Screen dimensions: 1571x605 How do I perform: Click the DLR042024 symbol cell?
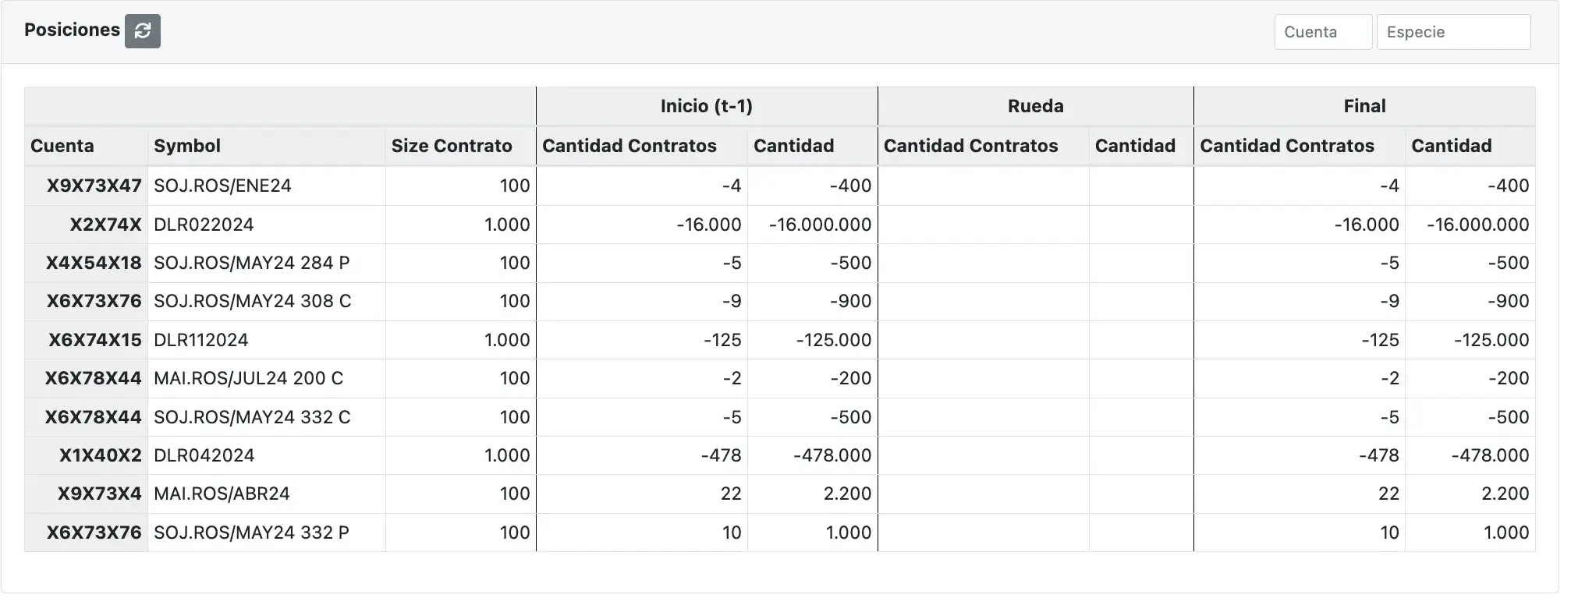pyautogui.click(x=204, y=456)
